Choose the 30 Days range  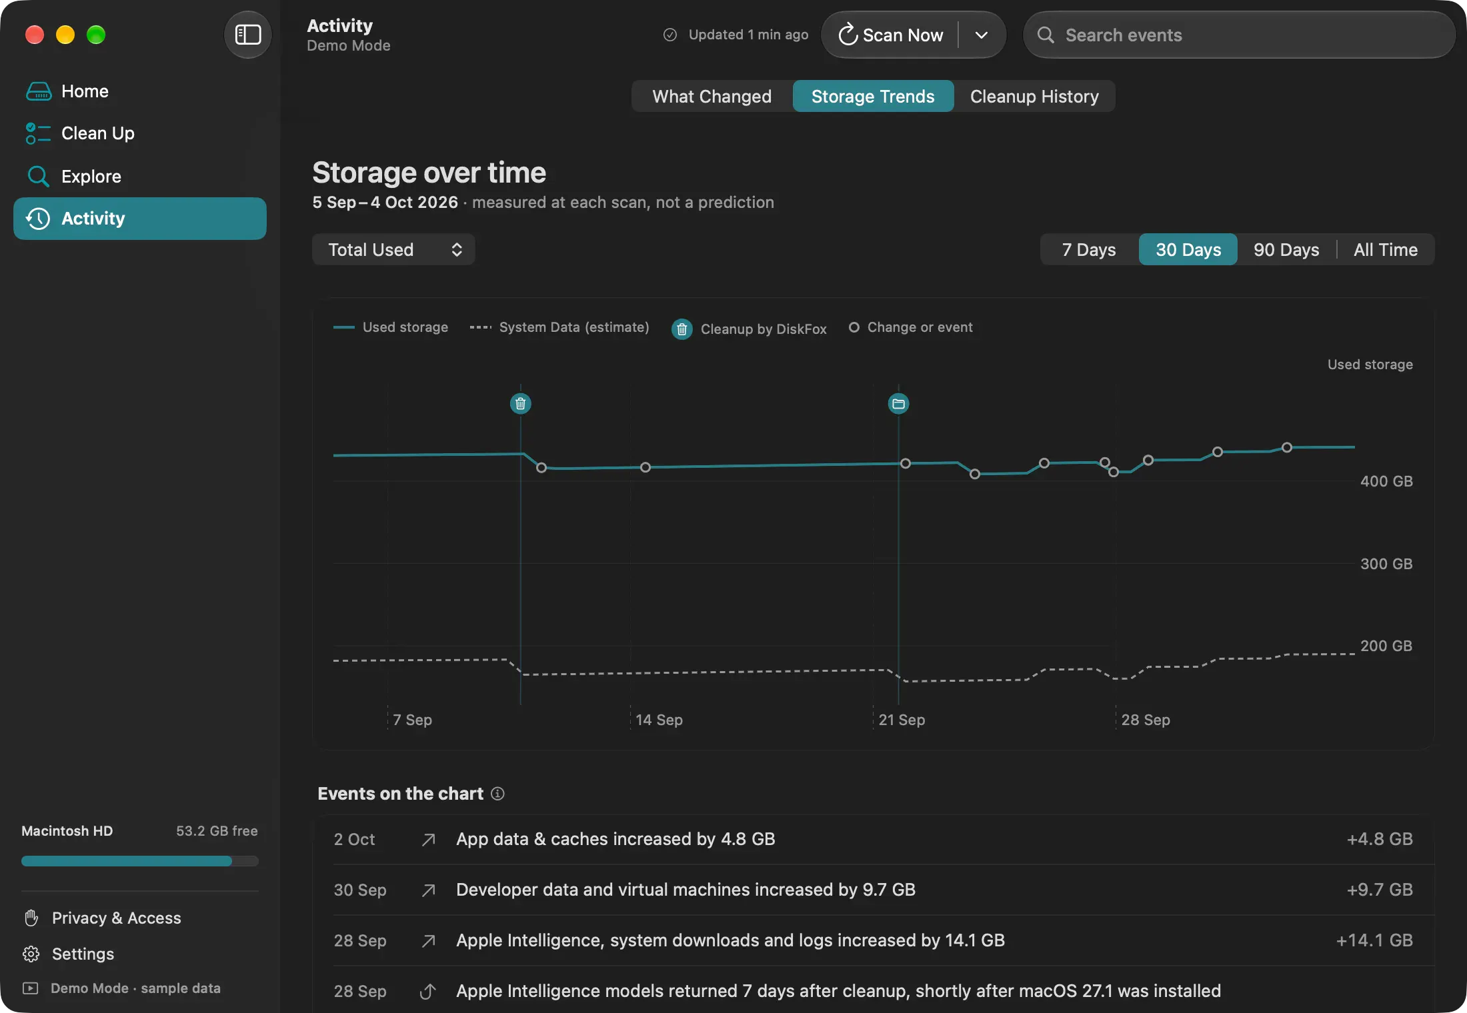point(1188,249)
